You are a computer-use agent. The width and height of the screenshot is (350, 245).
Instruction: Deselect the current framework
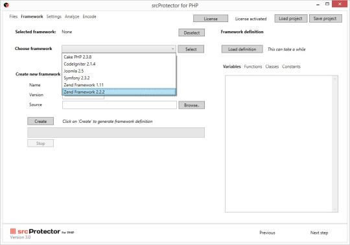pyautogui.click(x=191, y=32)
